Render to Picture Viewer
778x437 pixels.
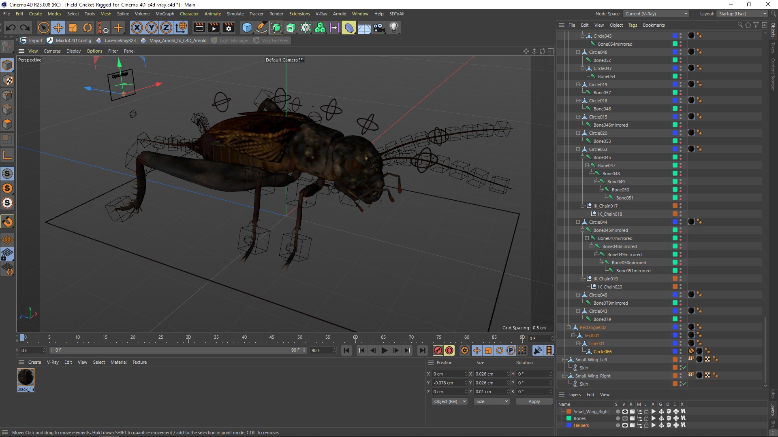coord(214,28)
